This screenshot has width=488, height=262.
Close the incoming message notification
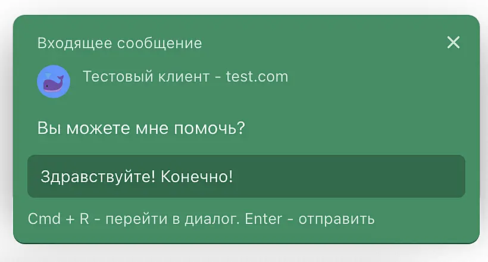453,42
